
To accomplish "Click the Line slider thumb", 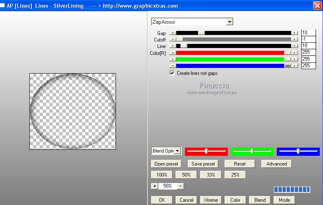I will 184,46.
